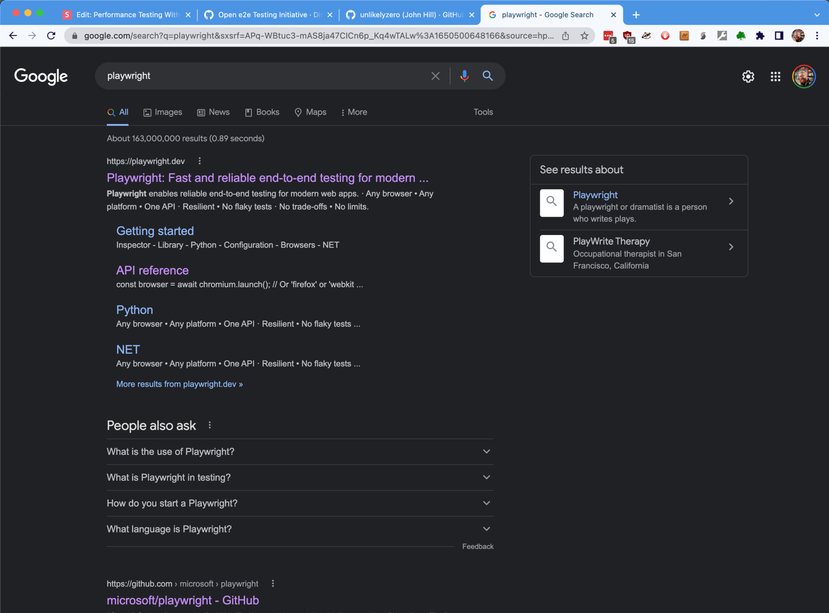Open a new browser tab
Screen dimensions: 829x613
coord(636,15)
